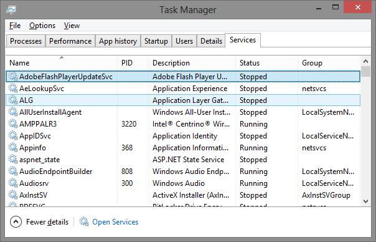Select the Audiosrv service name
Viewport: 376px width, 242px height.
click(x=34, y=183)
